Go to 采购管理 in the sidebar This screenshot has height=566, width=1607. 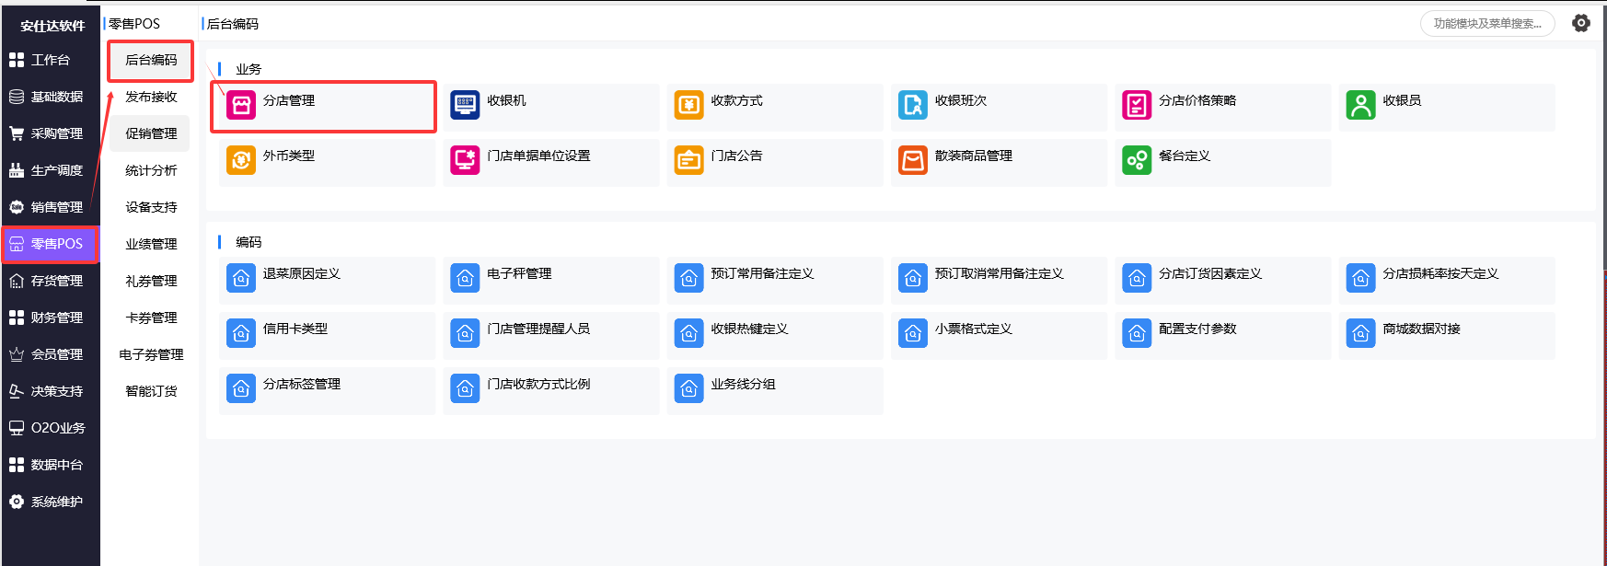tap(50, 133)
